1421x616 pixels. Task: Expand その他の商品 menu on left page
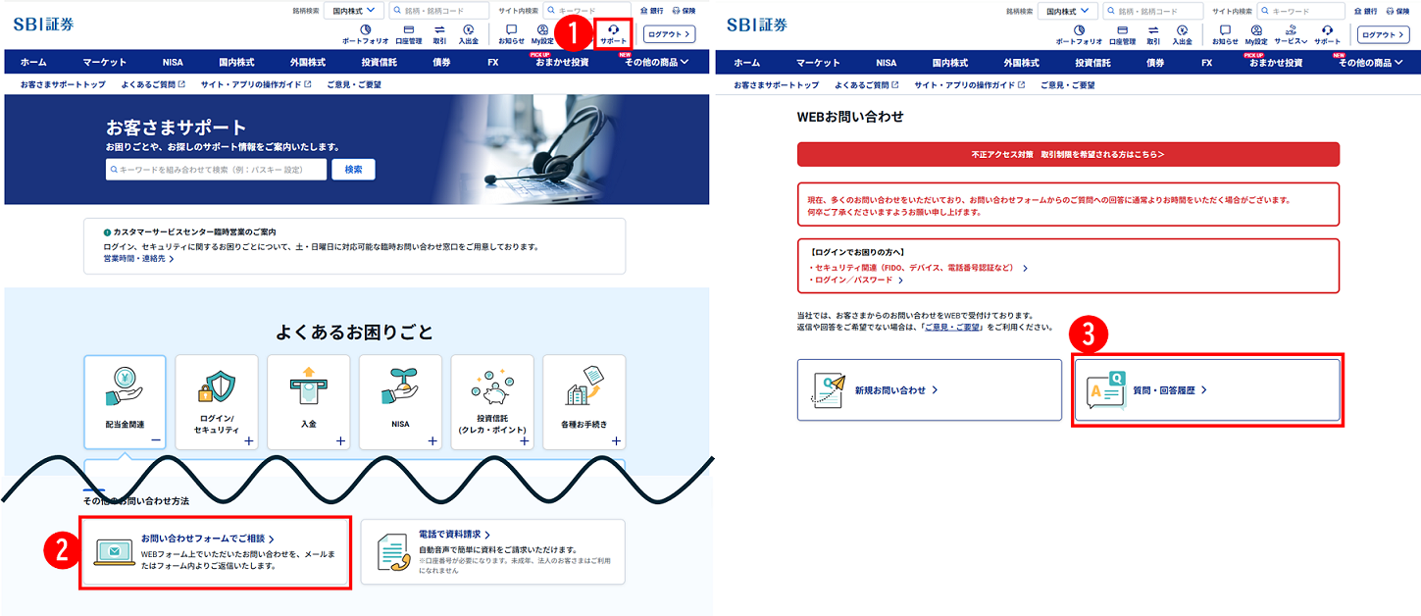pos(656,62)
